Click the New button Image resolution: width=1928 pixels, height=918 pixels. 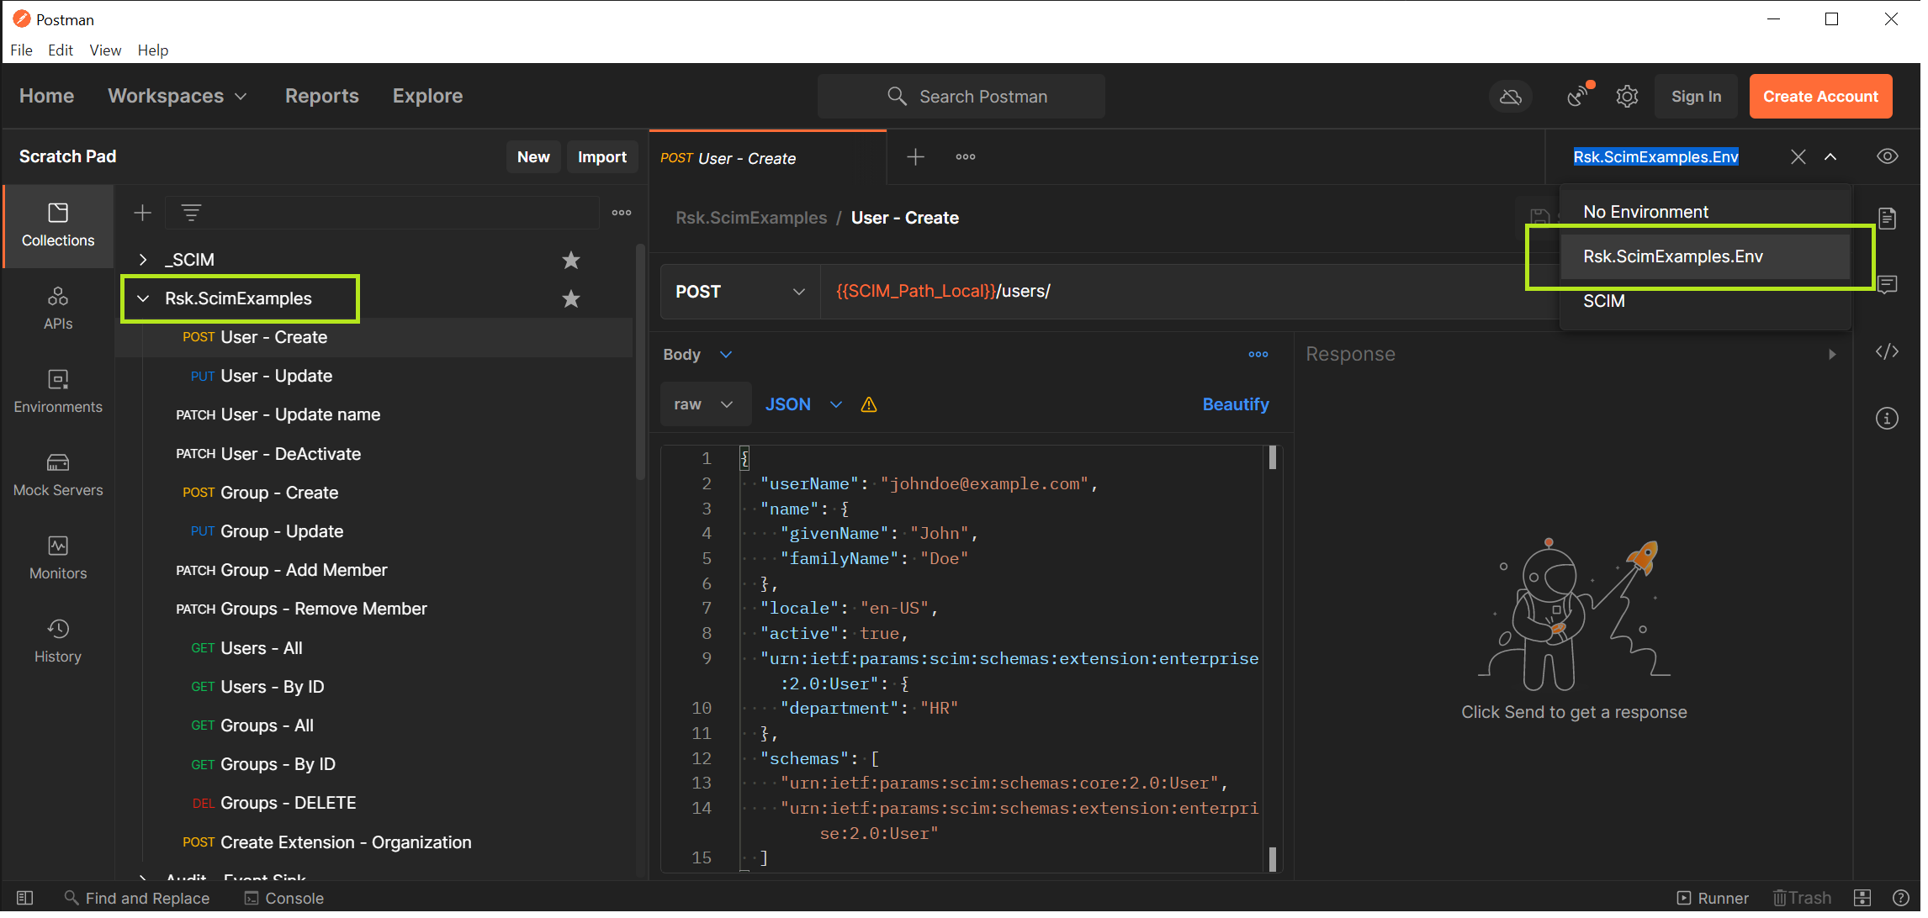[x=533, y=157]
